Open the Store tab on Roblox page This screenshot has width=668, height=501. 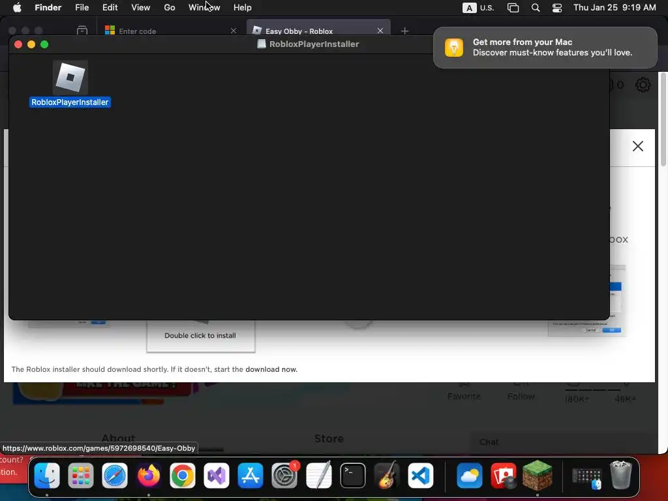[329, 438]
